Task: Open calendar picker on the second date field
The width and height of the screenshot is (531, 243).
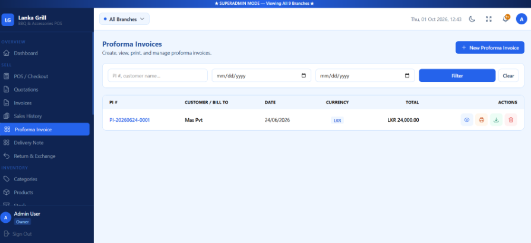Action: (x=407, y=75)
